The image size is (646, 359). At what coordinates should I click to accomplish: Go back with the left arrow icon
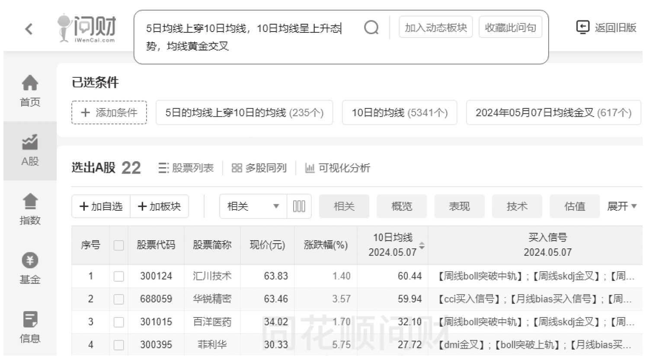tap(29, 29)
